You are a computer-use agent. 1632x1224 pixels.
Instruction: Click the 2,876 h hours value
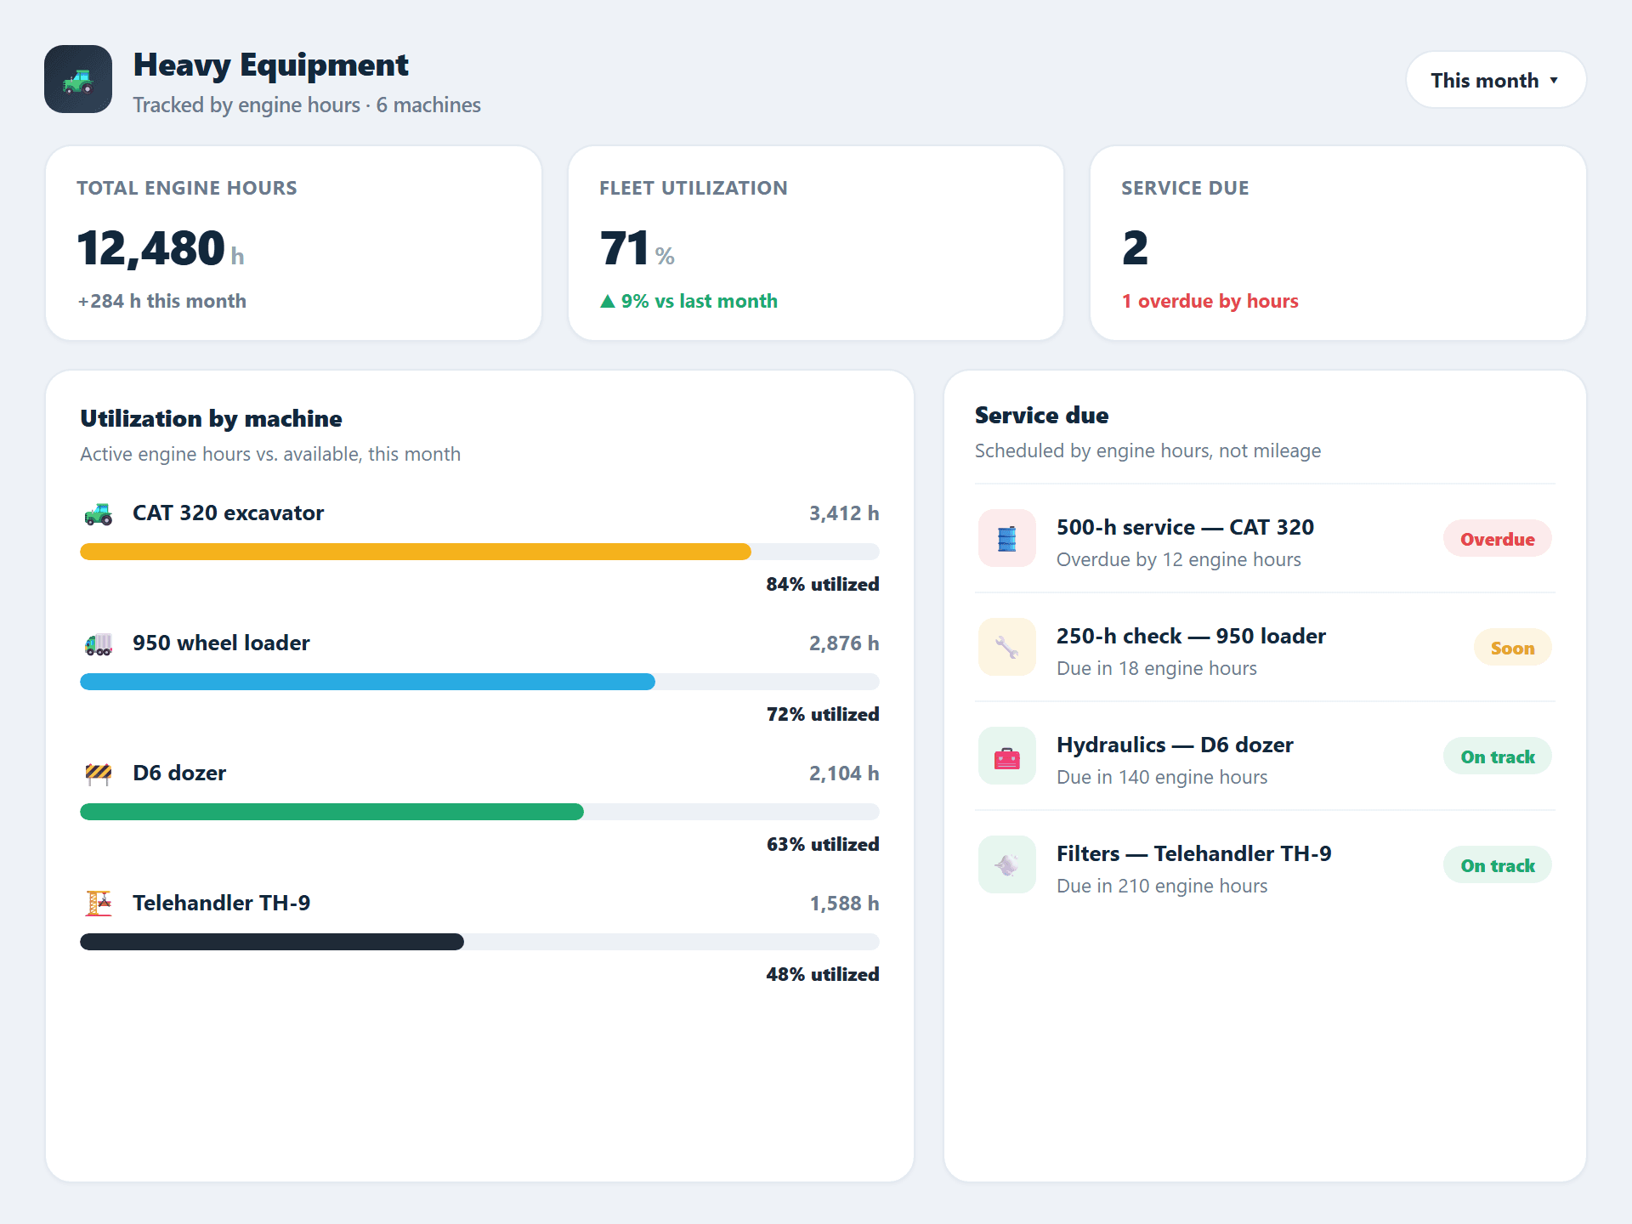pyautogui.click(x=843, y=643)
